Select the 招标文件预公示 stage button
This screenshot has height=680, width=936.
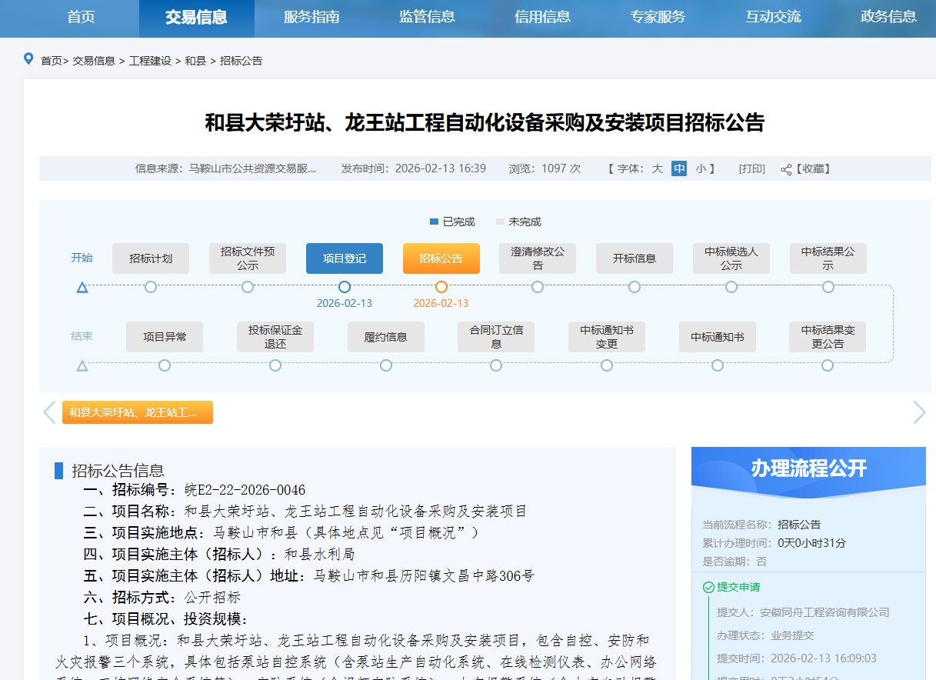(248, 258)
